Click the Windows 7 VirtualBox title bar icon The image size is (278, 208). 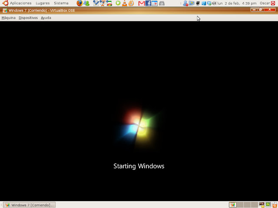click(5, 10)
